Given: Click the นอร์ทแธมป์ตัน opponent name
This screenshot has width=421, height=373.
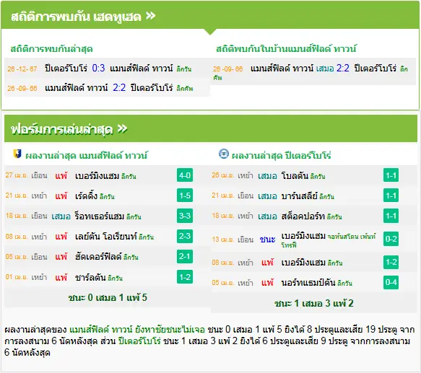Looking at the screenshot, I should (x=308, y=283).
